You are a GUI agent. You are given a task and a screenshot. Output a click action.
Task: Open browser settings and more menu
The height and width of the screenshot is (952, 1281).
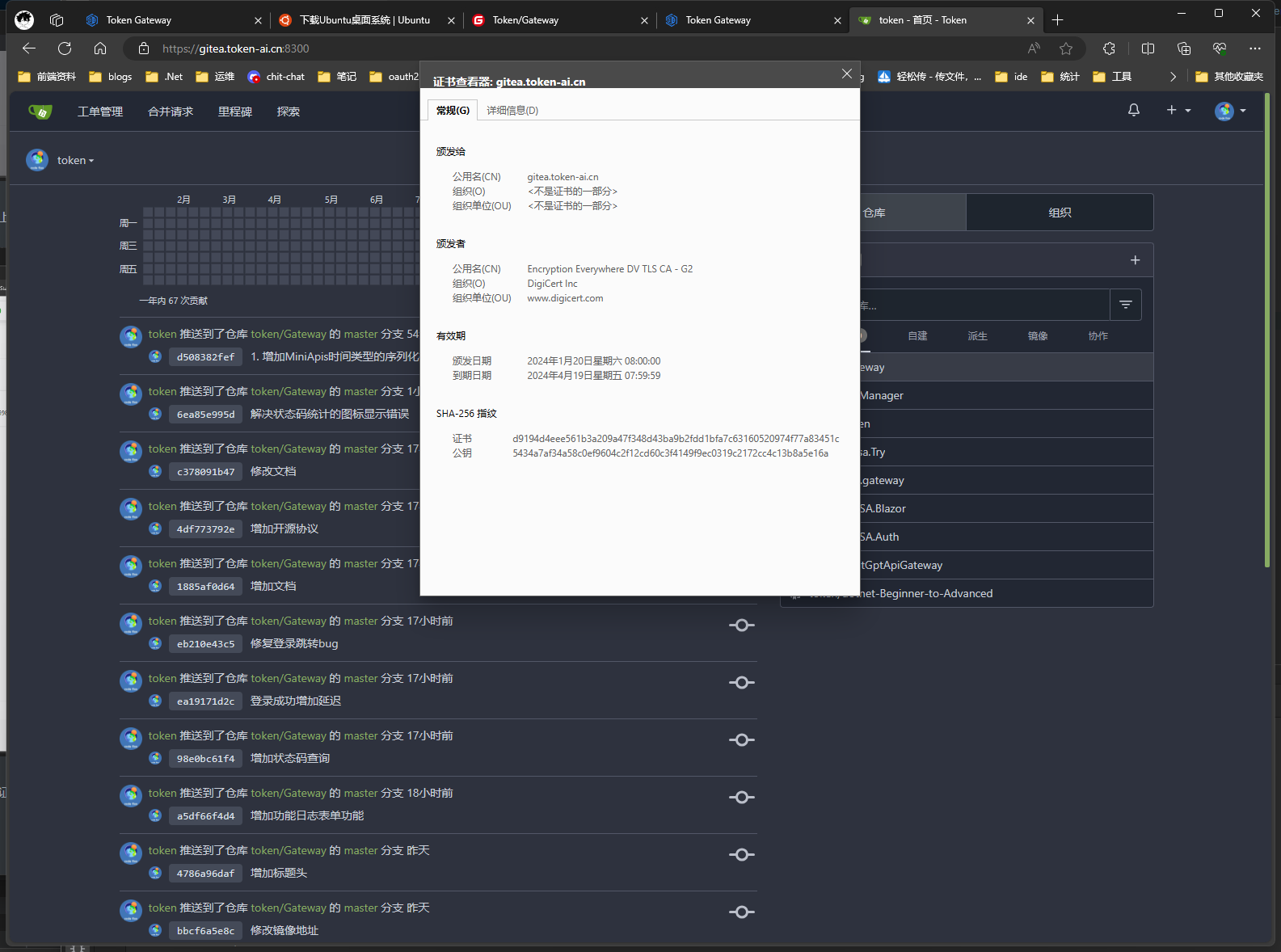tap(1255, 48)
